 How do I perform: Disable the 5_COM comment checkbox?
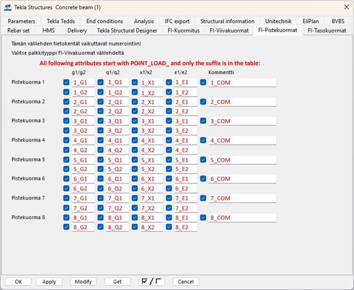pyautogui.click(x=203, y=160)
